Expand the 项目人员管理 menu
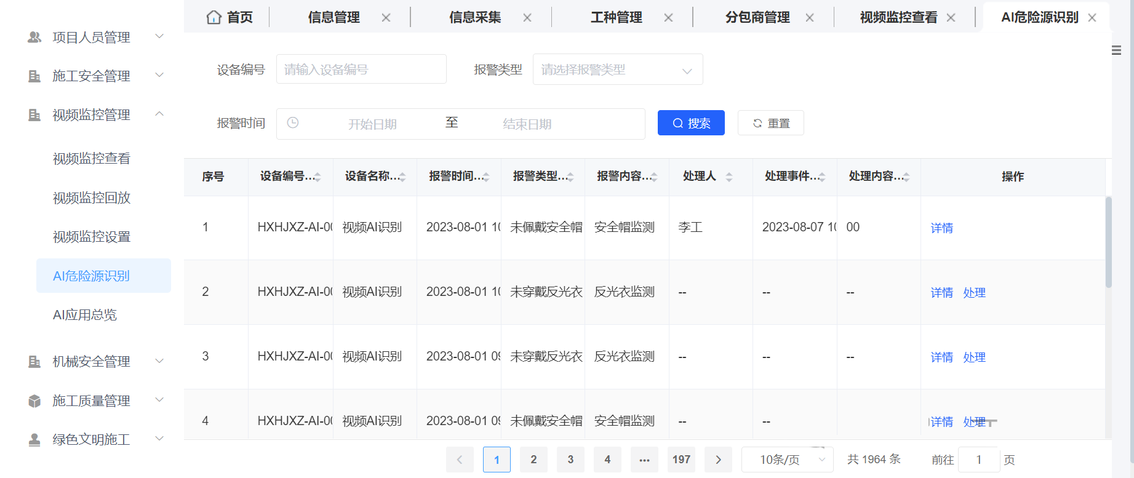 pos(159,37)
